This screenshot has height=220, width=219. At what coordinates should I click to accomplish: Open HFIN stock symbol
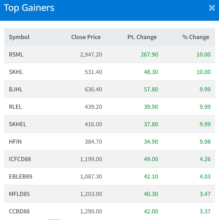[15, 142]
